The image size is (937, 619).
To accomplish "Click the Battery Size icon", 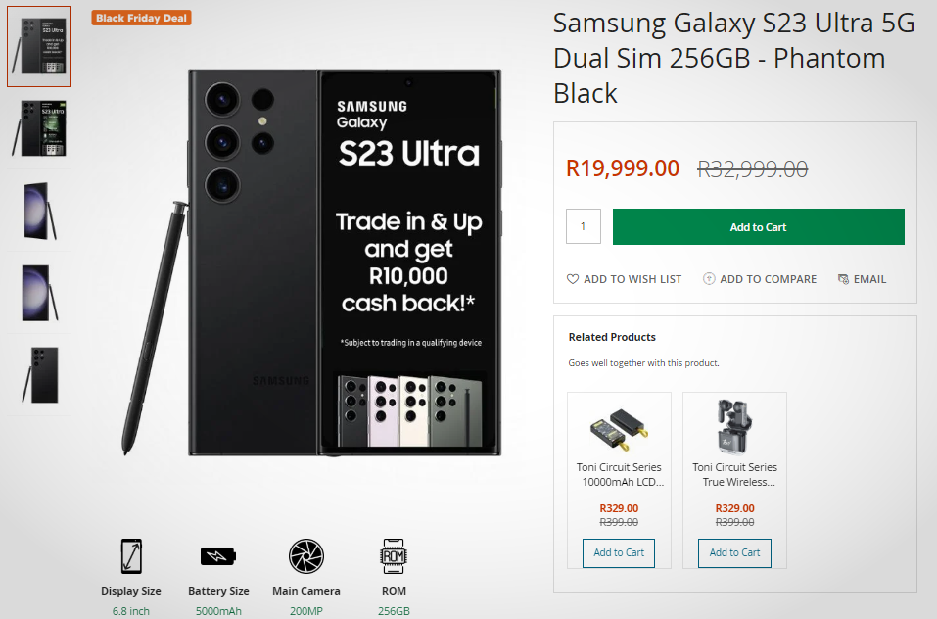I will (218, 556).
